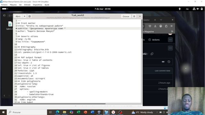Click the horizontal scrollbar of the text editor
The width and height of the screenshot is (205, 115).
(59, 104)
